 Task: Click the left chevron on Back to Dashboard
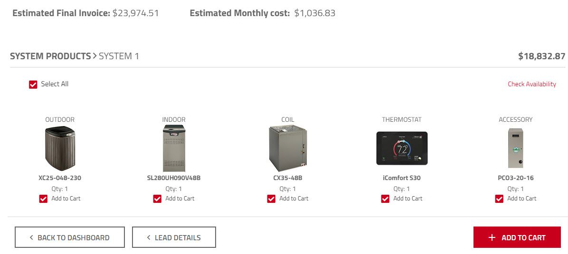31,237
